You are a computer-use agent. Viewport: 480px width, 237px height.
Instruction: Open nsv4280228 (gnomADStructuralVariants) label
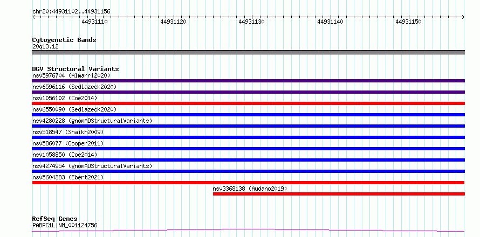(x=92, y=121)
